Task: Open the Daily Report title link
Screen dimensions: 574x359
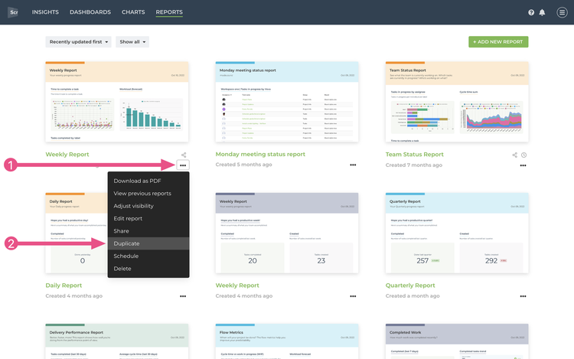Action: pos(64,286)
